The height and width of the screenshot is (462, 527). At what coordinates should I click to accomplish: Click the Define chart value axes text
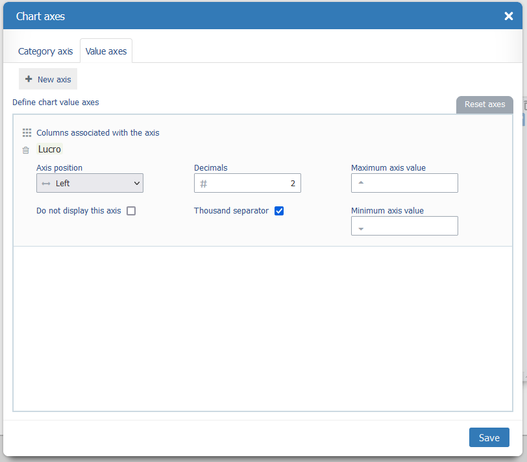click(x=56, y=103)
